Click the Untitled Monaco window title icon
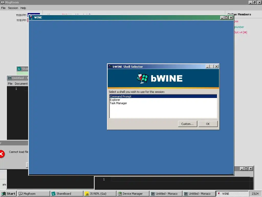The image size is (262, 197). tap(9, 78)
